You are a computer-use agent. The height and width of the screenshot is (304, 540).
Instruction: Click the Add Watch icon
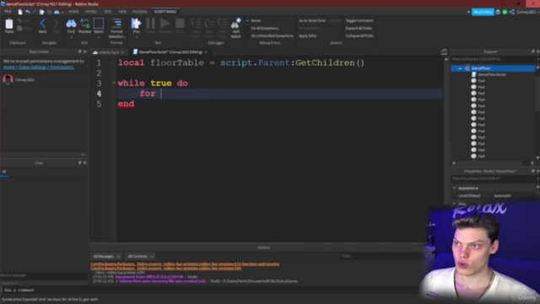(235, 24)
